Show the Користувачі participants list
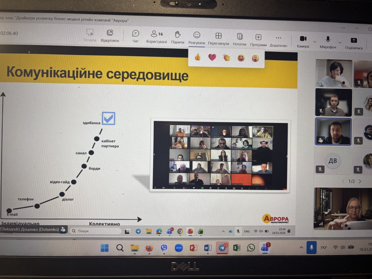The image size is (372, 279). coord(157,37)
